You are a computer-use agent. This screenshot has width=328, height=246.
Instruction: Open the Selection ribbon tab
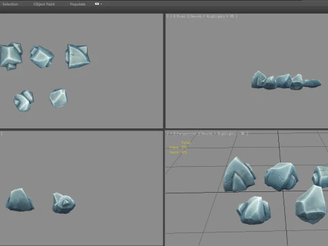[x=10, y=4]
